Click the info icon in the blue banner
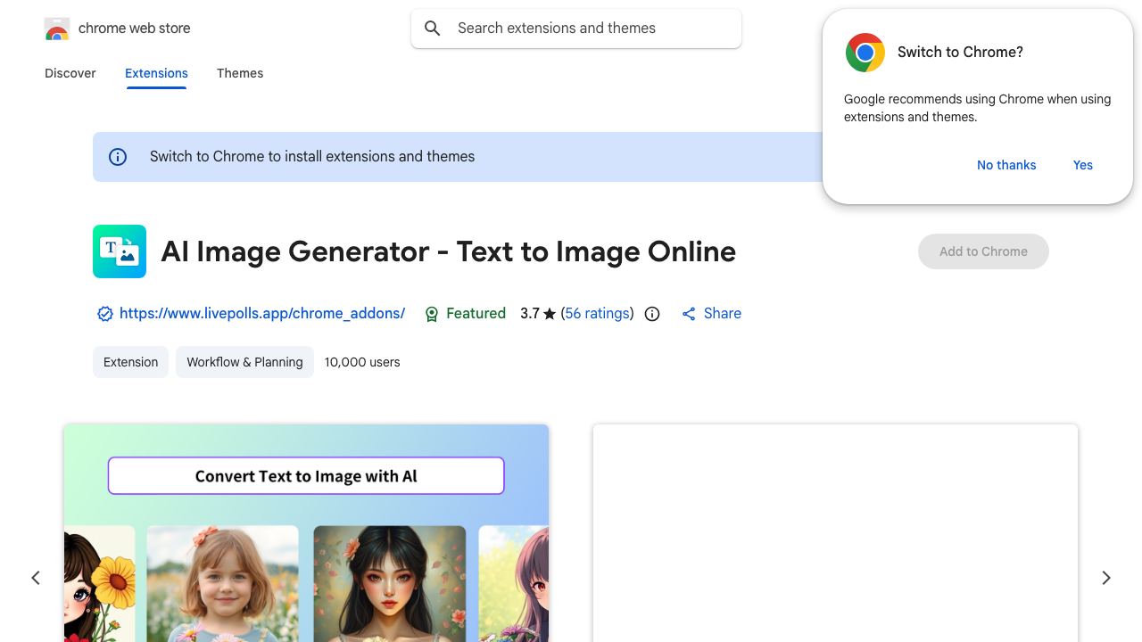 (118, 157)
